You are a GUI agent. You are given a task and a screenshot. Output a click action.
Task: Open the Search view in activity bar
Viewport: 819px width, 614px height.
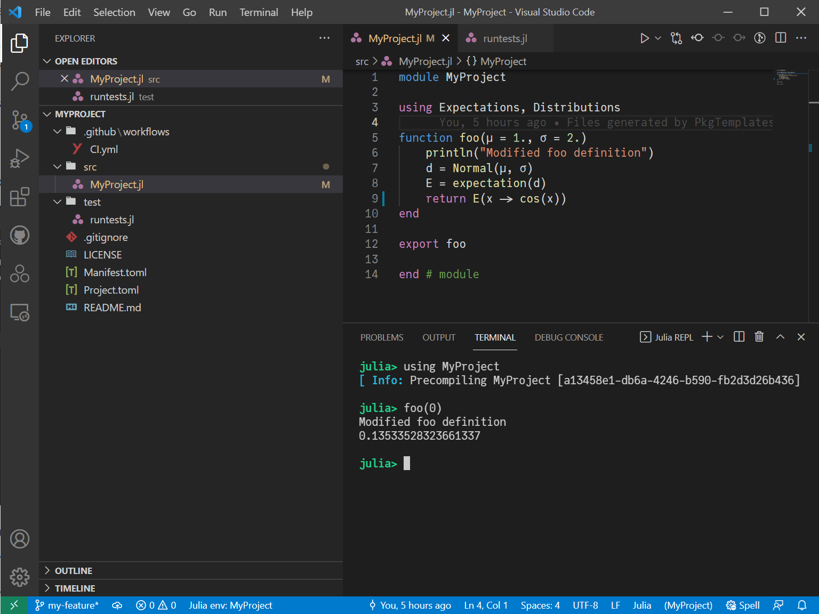pyautogui.click(x=20, y=82)
